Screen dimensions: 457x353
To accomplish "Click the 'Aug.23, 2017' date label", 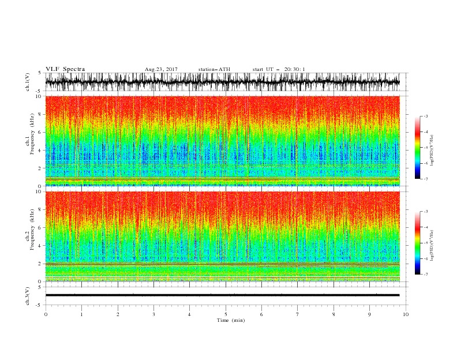I will tap(161, 69).
